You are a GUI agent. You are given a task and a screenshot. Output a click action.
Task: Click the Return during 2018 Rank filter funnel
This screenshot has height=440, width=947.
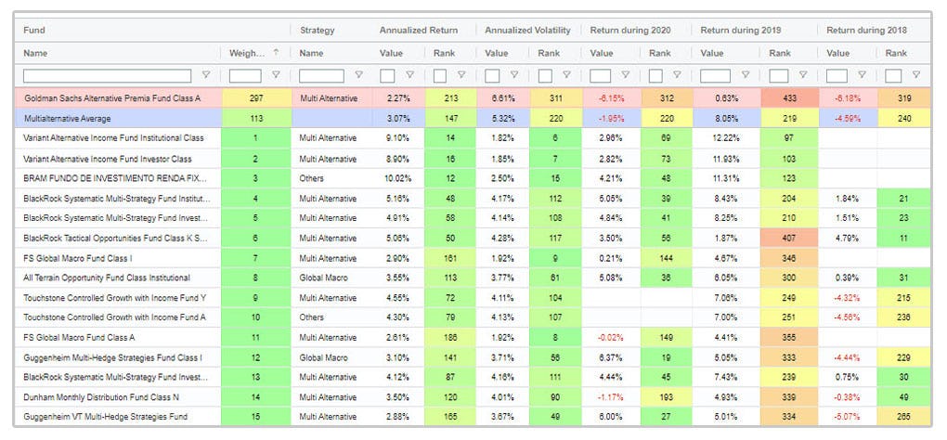coord(915,75)
